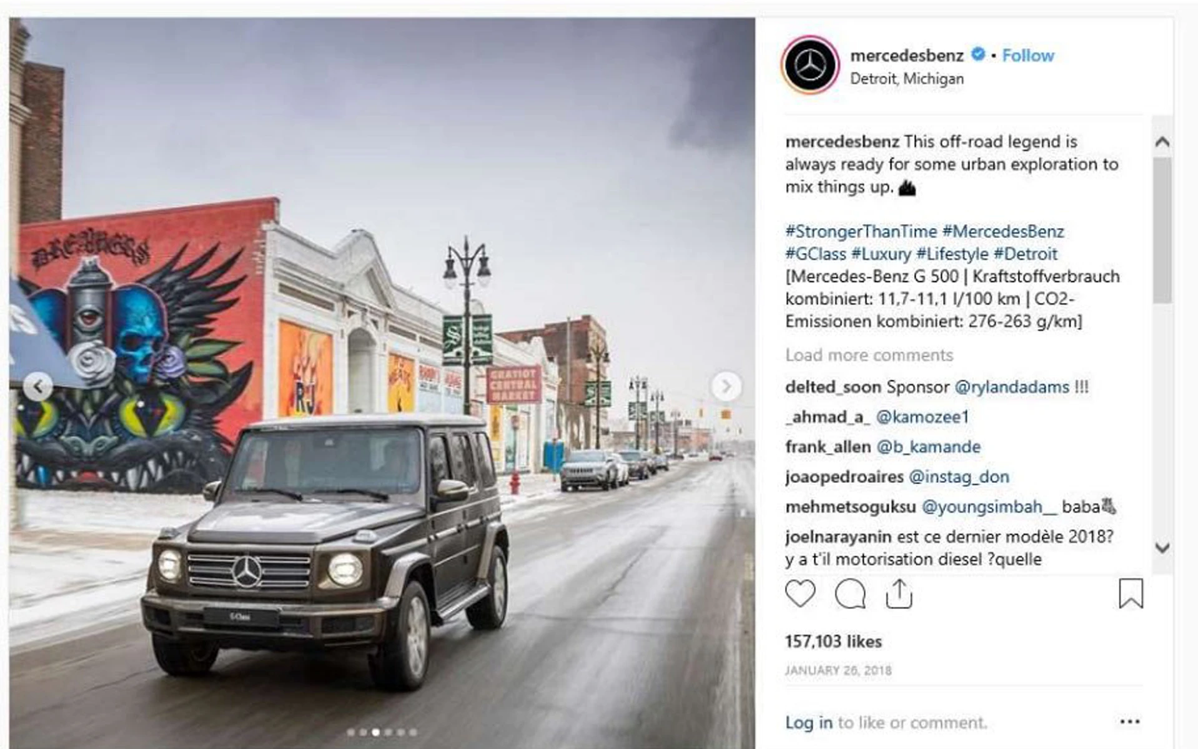Open the Mercedes-Benz profile avatar
The width and height of the screenshot is (1198, 749).
coord(810,65)
